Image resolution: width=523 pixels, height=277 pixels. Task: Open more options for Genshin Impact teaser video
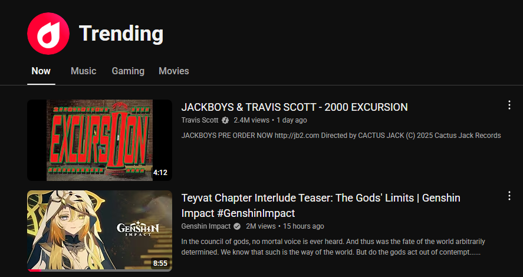click(x=509, y=196)
